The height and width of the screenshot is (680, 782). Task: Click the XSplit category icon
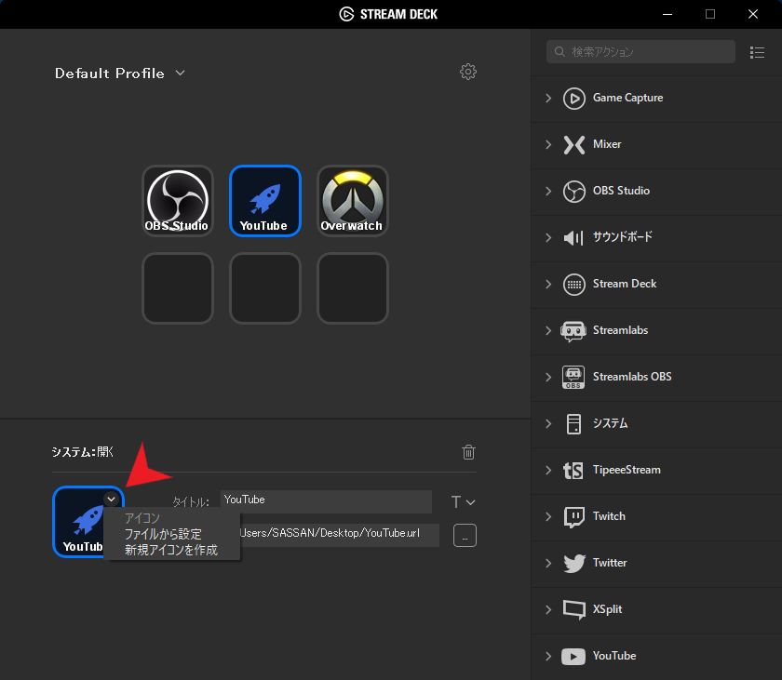click(574, 609)
